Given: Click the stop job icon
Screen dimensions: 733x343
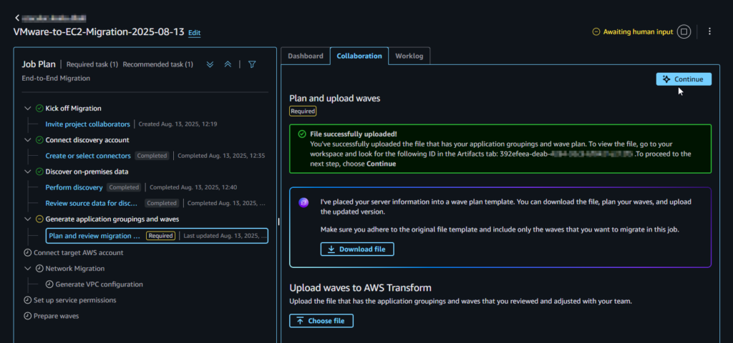Looking at the screenshot, I should 684,31.
